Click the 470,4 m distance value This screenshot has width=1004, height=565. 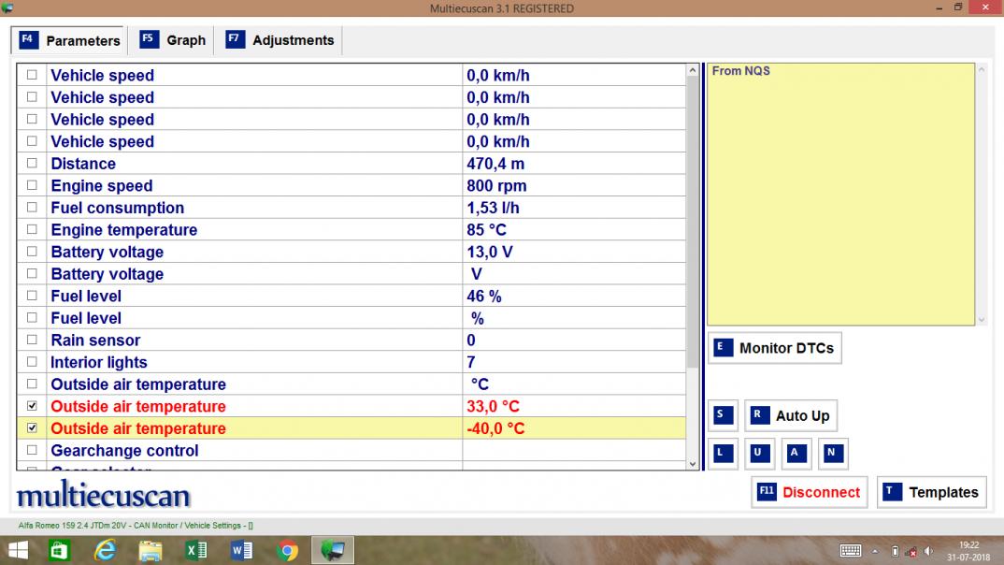tap(495, 164)
